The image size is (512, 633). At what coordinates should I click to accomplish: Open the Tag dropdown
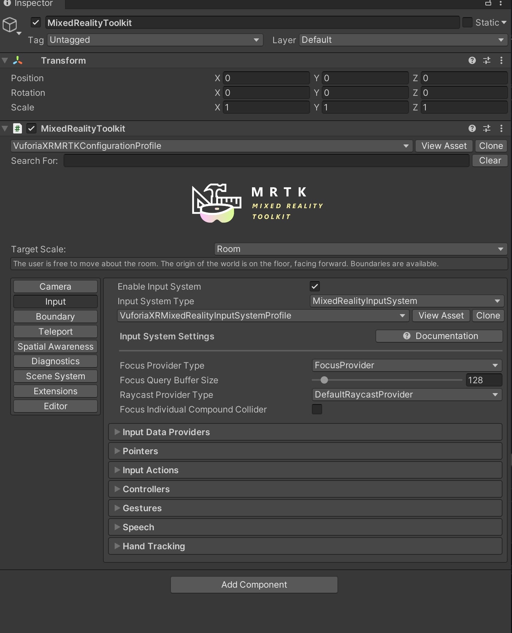pyautogui.click(x=155, y=40)
